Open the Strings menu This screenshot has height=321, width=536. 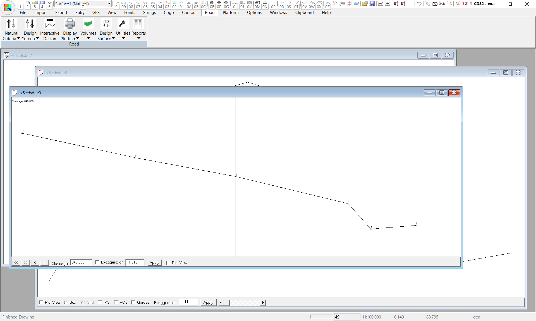pos(149,13)
